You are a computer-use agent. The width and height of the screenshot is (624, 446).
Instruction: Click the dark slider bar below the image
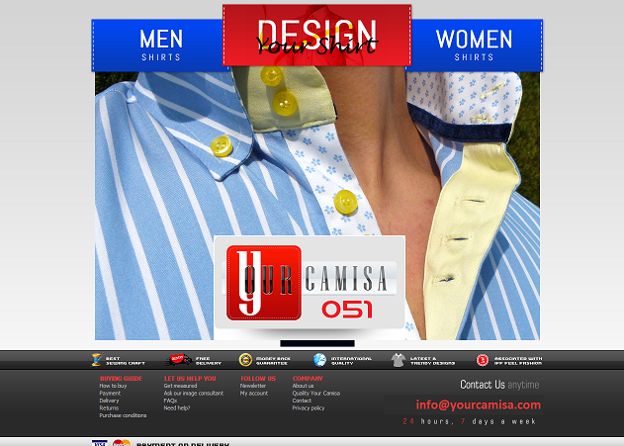tap(317, 343)
